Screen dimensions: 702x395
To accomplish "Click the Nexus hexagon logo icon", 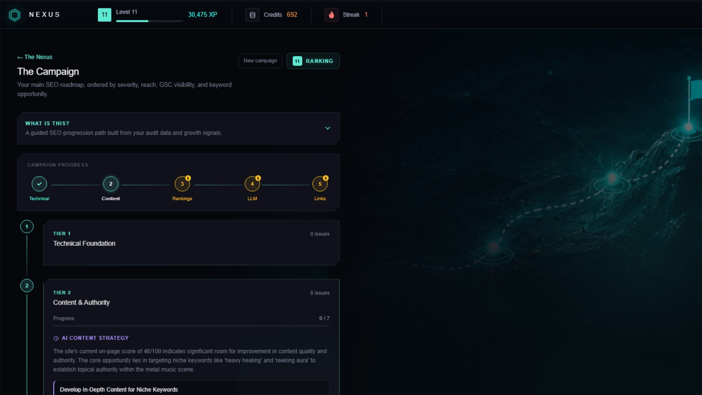I will (14, 15).
